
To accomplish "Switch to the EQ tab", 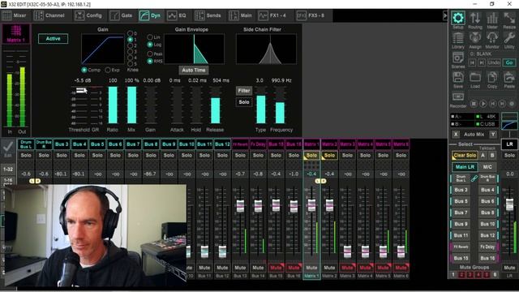I will pos(177,15).
